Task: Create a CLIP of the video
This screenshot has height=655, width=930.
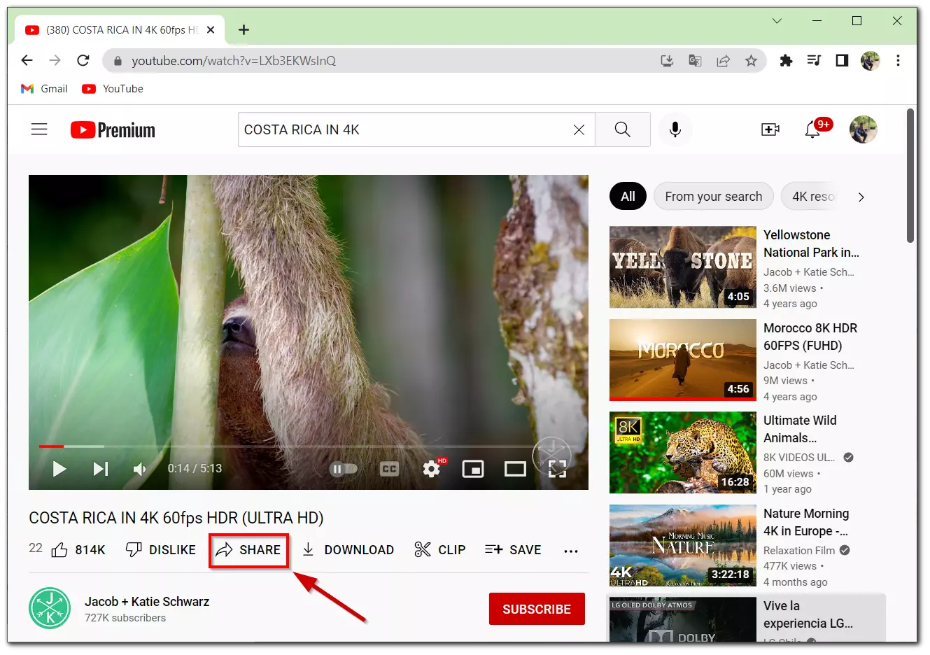Action: (439, 550)
